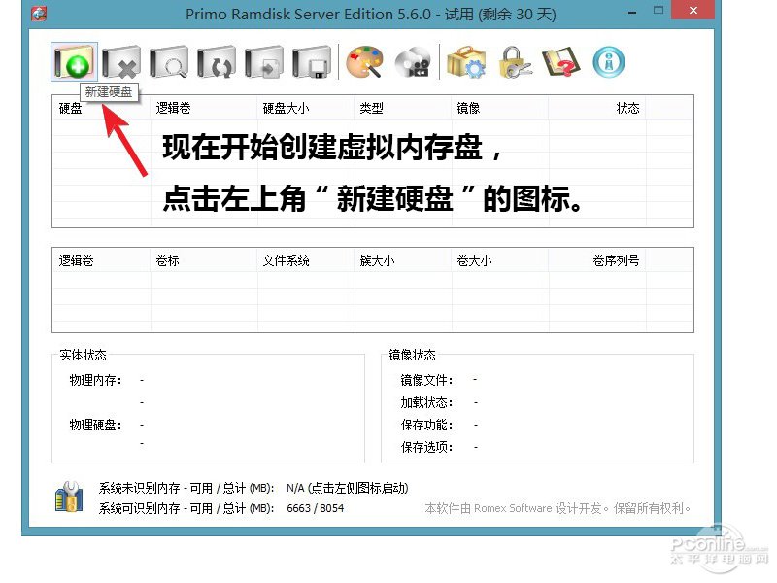Click the scene/video camera toolbar icon
This screenshot has height=583, width=777.
tap(415, 60)
